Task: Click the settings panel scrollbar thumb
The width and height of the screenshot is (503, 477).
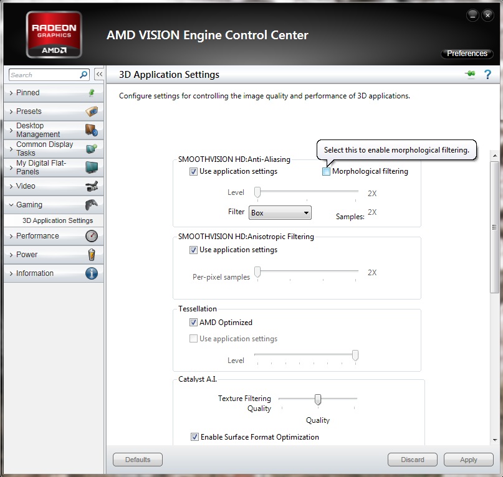Action: (494, 227)
